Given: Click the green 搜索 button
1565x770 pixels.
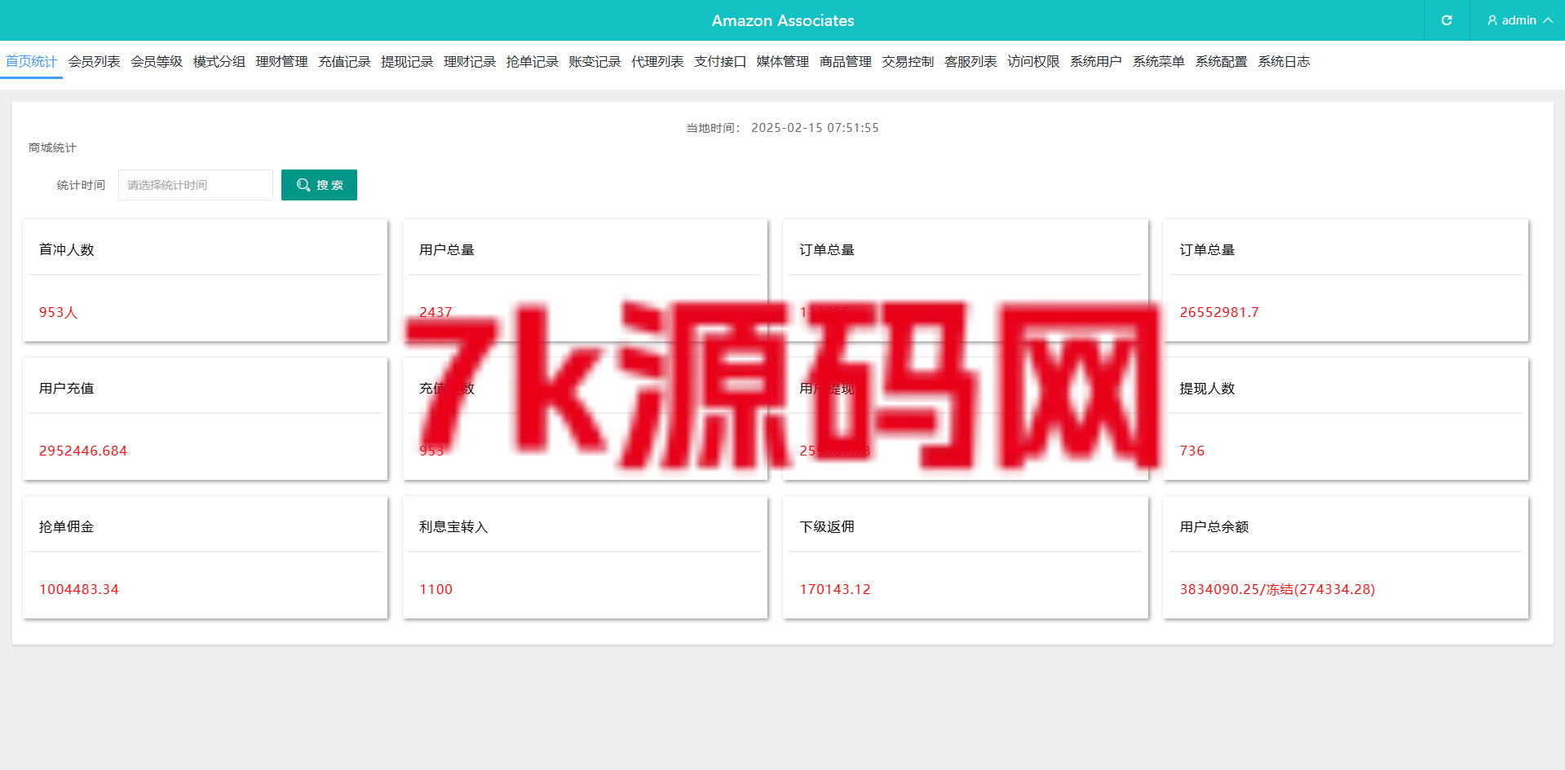Looking at the screenshot, I should [319, 185].
